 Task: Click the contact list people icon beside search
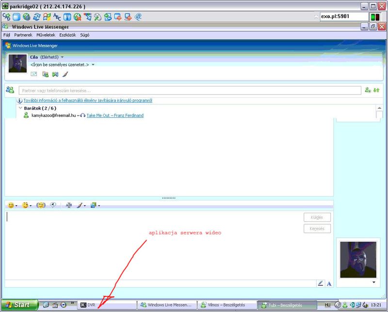tap(10, 90)
